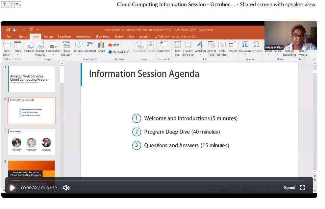Click the Action icon
The image size is (325, 209).
pyautogui.click(x=151, y=47)
